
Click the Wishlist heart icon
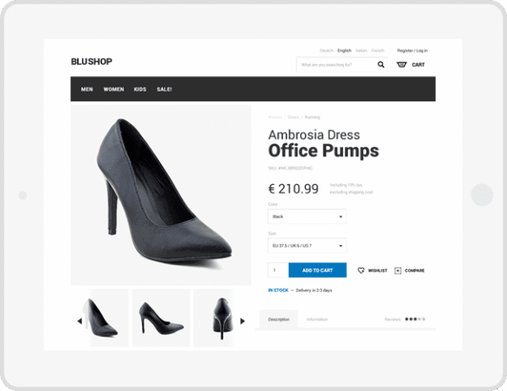click(361, 270)
